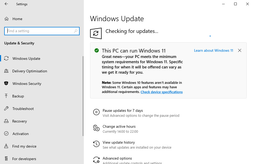Open the Troubleshoot page
The image size is (253, 164).
pyautogui.click(x=23, y=109)
